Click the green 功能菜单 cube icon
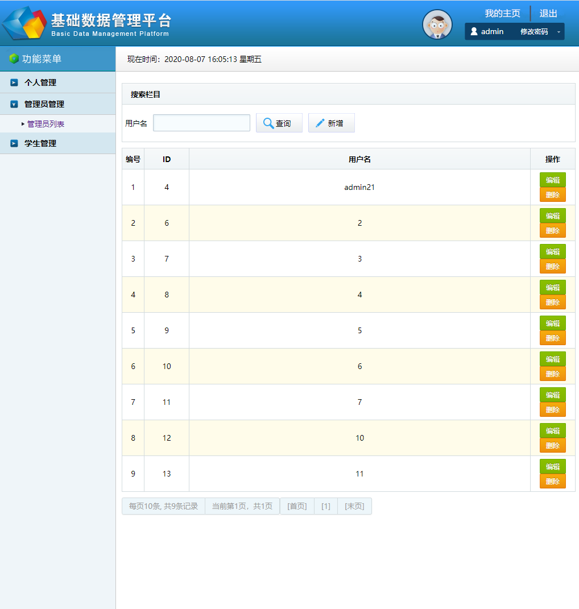 point(14,59)
